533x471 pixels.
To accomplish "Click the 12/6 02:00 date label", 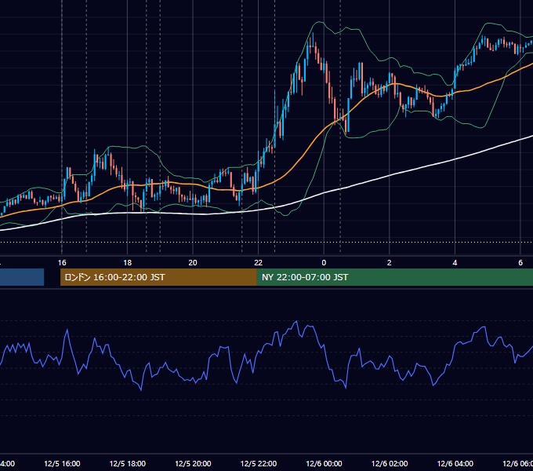I will [390, 464].
